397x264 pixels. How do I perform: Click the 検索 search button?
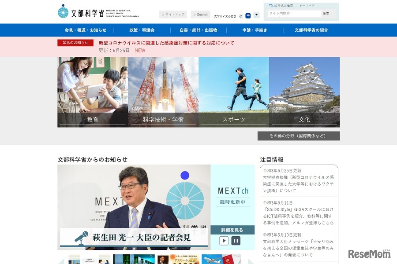click(x=326, y=13)
